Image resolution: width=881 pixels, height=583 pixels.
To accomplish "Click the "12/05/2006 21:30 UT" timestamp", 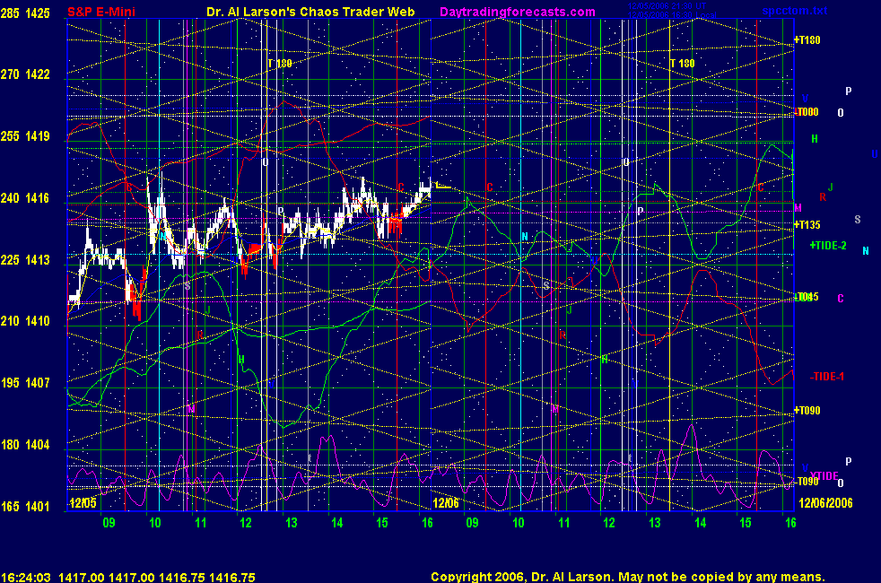I will click(667, 6).
